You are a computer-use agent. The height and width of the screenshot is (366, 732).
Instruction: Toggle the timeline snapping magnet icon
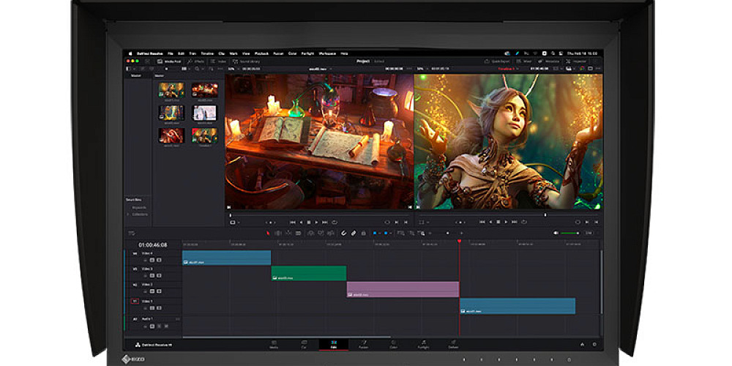[x=343, y=233]
